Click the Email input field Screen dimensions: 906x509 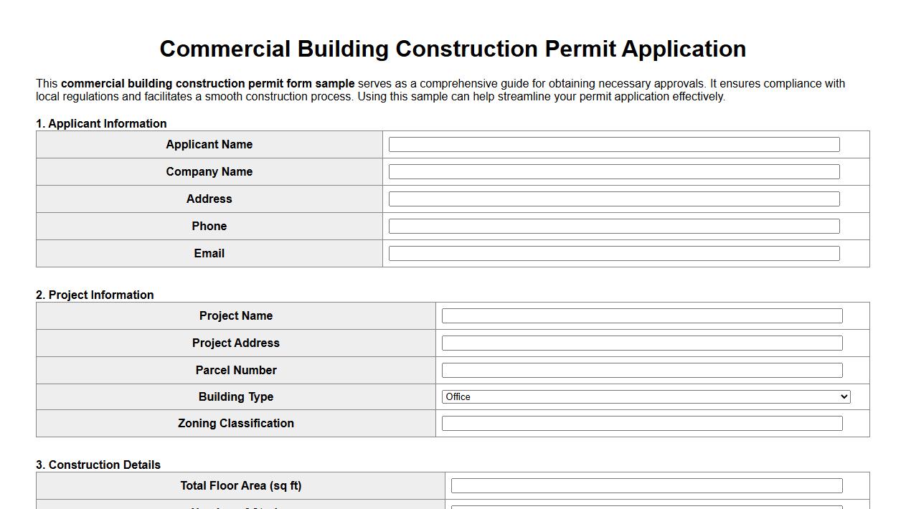tap(613, 253)
